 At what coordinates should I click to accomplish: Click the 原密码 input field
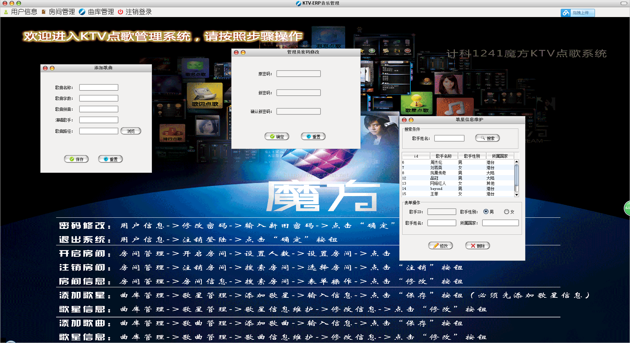pyautogui.click(x=299, y=74)
